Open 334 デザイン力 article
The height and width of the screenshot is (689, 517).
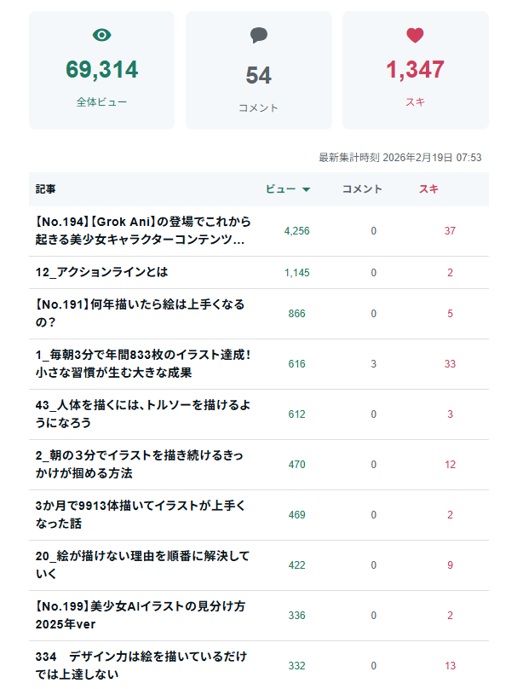[x=141, y=665]
